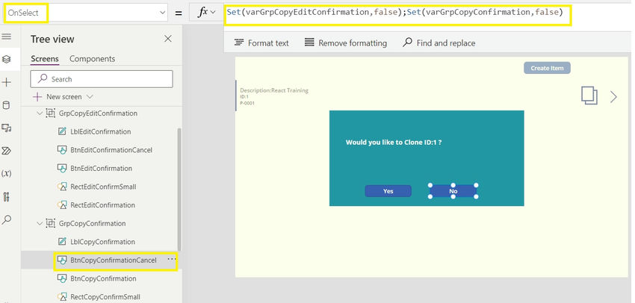The width and height of the screenshot is (635, 303).
Task: Click the 'Description:React Training' text
Action: [x=274, y=90]
